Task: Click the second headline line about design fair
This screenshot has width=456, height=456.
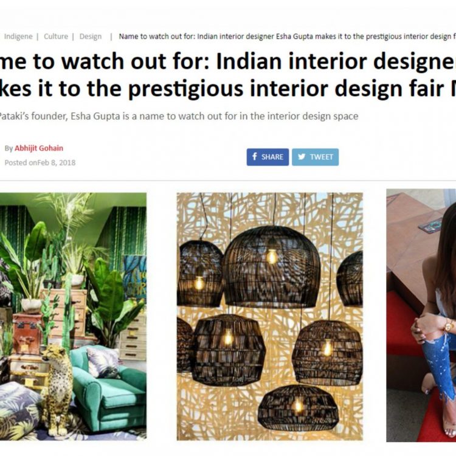Action: (228, 89)
